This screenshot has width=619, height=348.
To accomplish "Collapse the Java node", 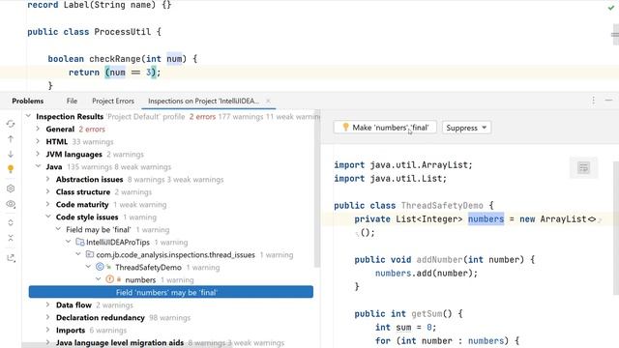I will click(x=38, y=166).
